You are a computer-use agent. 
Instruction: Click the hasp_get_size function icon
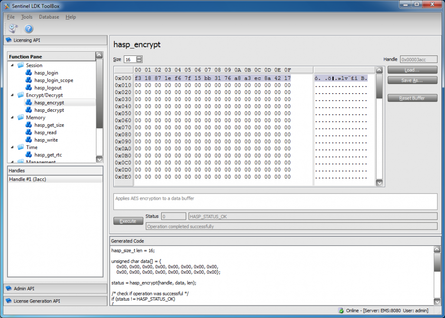point(29,125)
